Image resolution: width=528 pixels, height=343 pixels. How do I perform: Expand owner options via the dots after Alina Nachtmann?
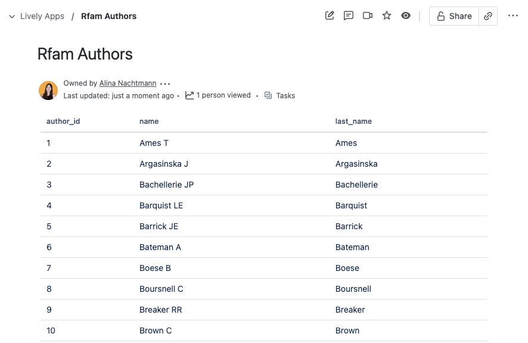(164, 83)
